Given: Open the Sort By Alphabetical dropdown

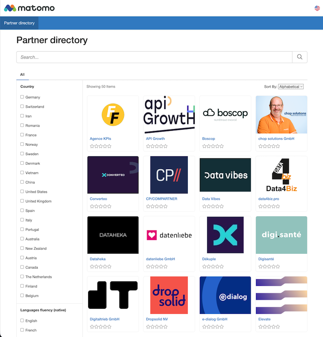Looking at the screenshot, I should [x=291, y=86].
